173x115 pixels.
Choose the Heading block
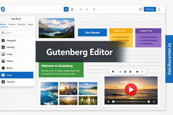[x=10, y=47]
